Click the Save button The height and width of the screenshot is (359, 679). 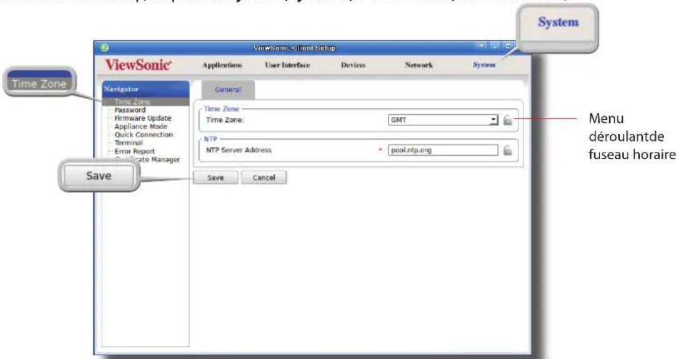(216, 178)
